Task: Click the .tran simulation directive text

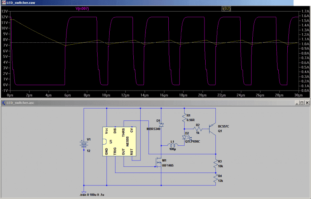Action: (x=96, y=194)
